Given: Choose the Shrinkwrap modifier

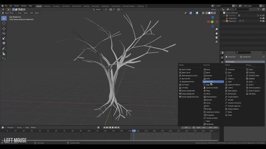Looking at the screenshot, I should (x=232, y=94).
